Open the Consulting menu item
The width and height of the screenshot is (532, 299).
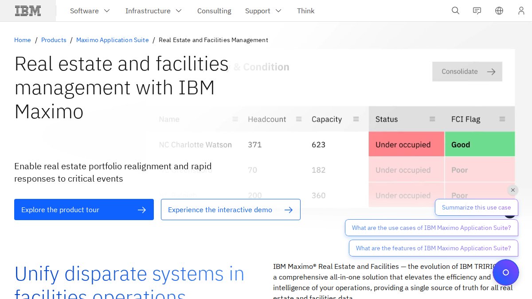tap(214, 11)
